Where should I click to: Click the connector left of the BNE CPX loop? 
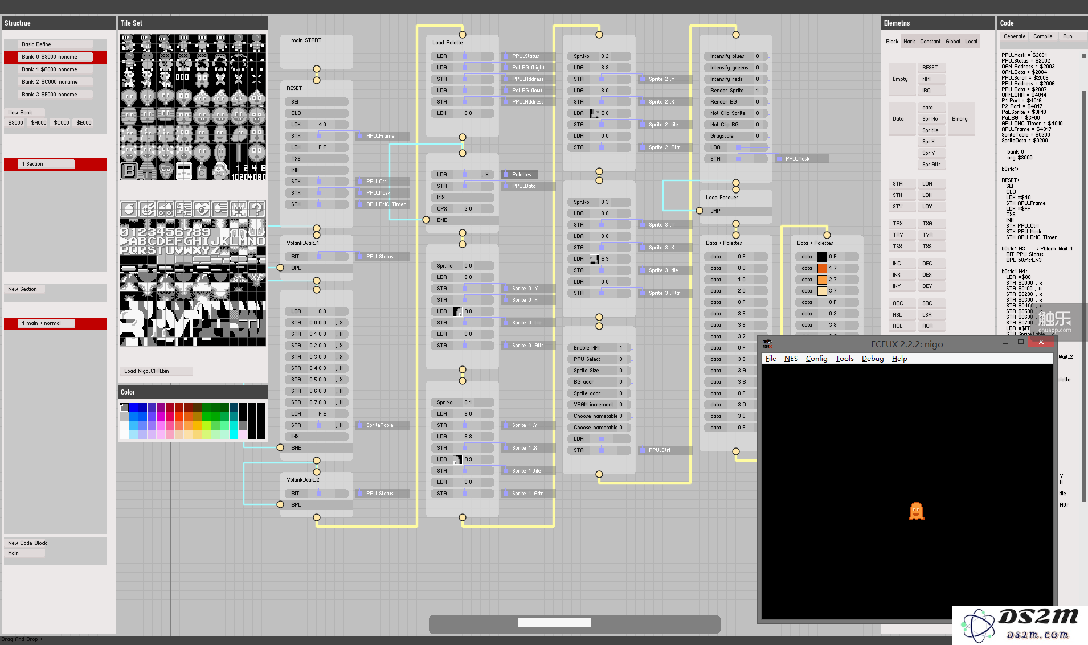click(x=426, y=220)
